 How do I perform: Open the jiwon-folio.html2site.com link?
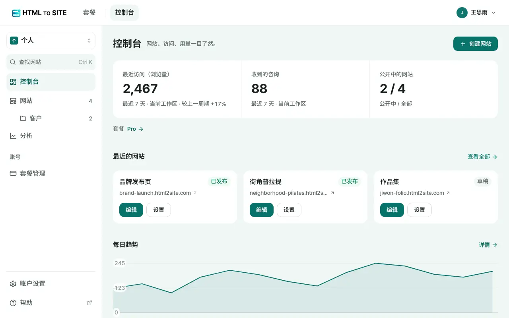(x=415, y=193)
